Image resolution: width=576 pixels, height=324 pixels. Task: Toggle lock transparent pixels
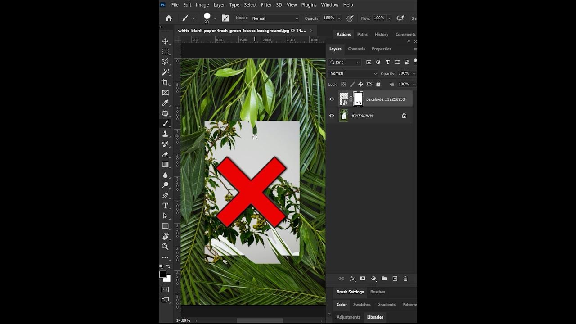[x=343, y=84]
